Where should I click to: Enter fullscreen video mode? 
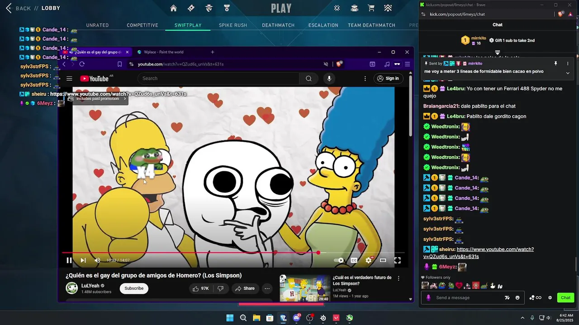click(397, 260)
